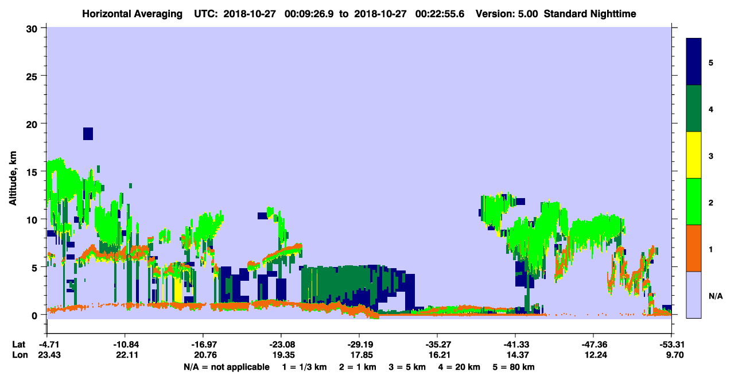The width and height of the screenshot is (746, 383).
Task: Click latitude value -41.33
Action: pyautogui.click(x=515, y=345)
